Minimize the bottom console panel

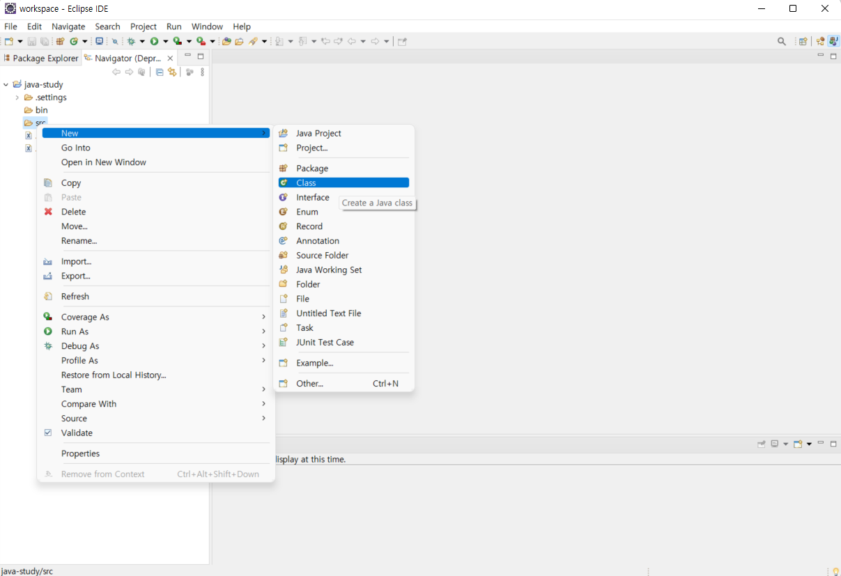821,444
